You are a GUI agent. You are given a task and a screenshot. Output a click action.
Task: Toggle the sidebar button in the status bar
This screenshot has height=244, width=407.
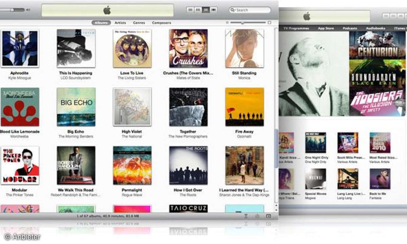coord(268,216)
